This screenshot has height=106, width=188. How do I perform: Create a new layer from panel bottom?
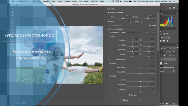[x=170, y=104]
